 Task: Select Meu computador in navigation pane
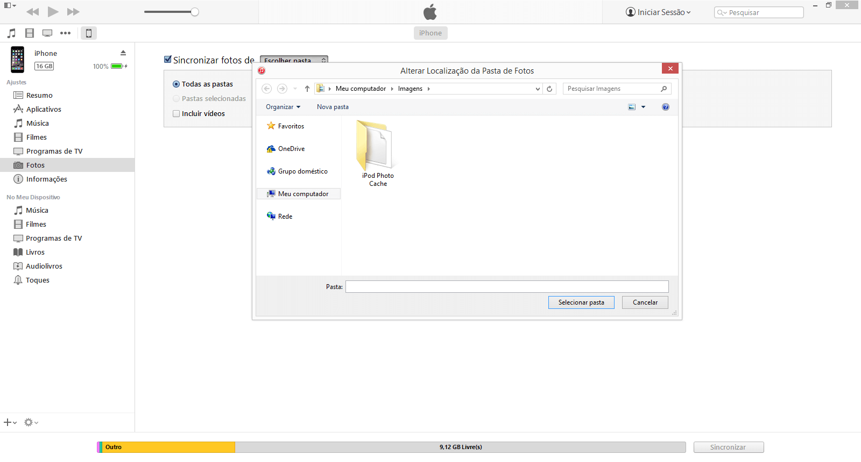click(299, 194)
